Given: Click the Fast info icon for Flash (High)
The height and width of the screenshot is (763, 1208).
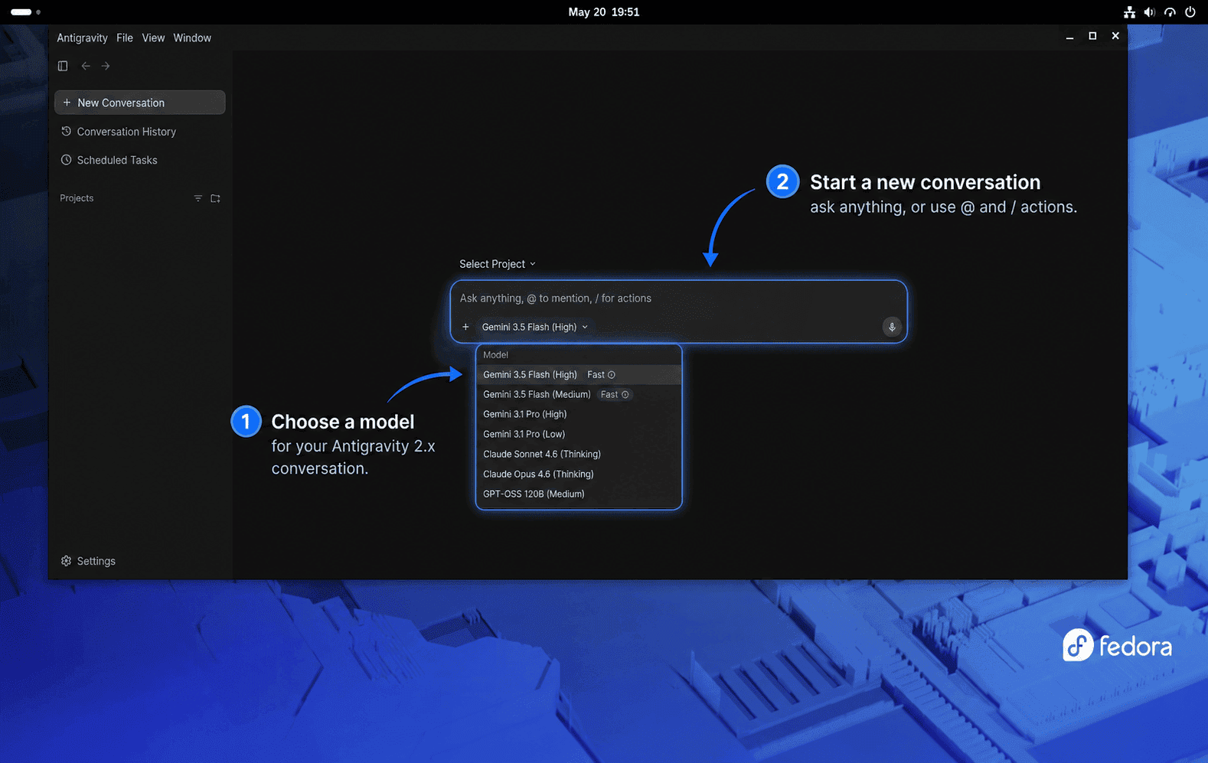Looking at the screenshot, I should pyautogui.click(x=612, y=375).
